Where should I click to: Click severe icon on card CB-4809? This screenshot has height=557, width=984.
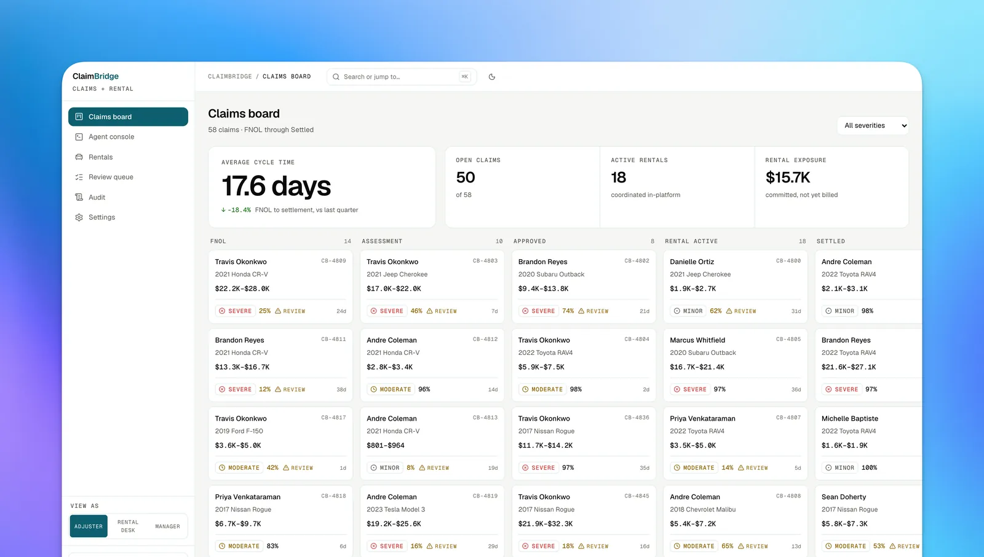pos(222,311)
